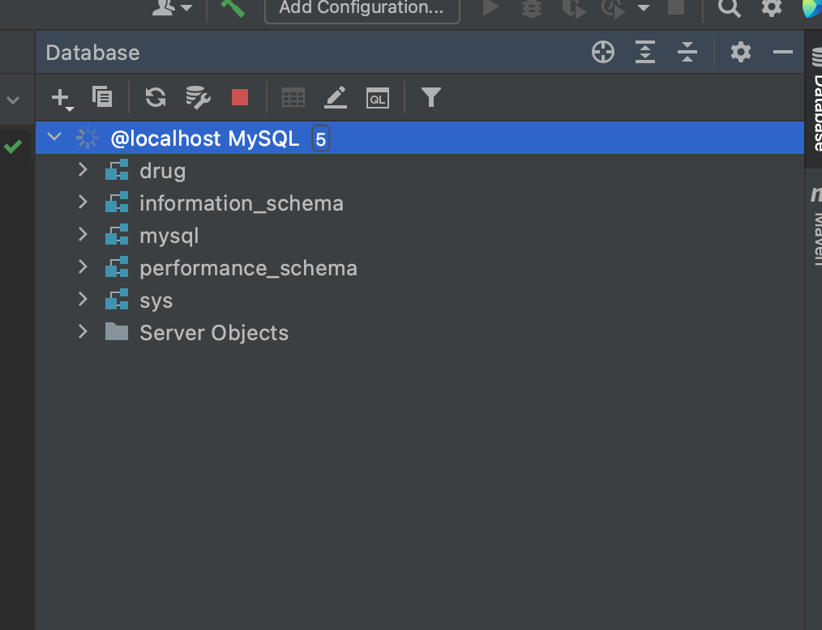822x630 pixels.
Task: Click the Duplicate data source icon
Action: click(x=101, y=97)
